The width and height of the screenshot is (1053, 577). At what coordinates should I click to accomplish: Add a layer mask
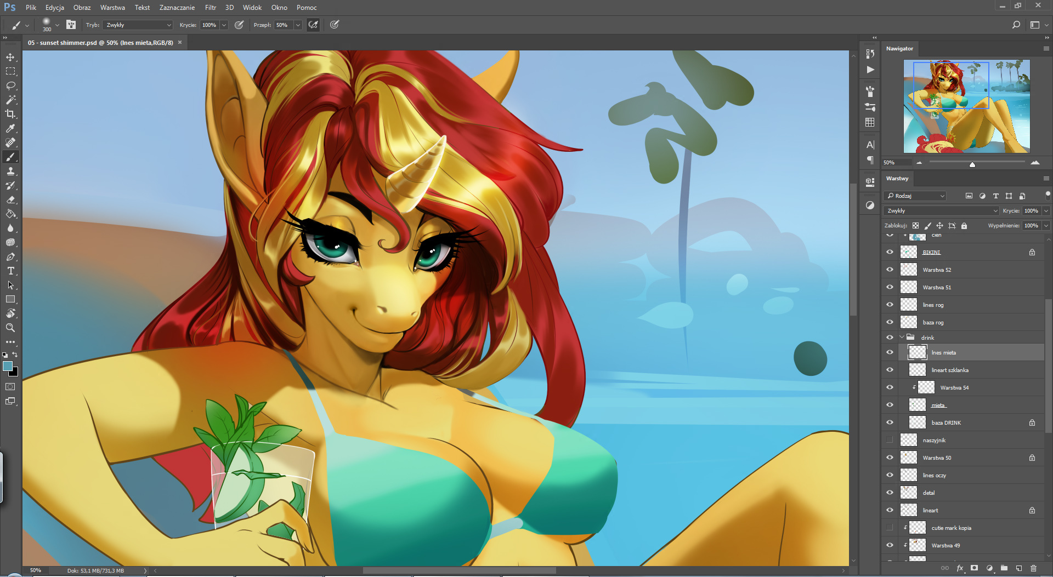coord(974,568)
